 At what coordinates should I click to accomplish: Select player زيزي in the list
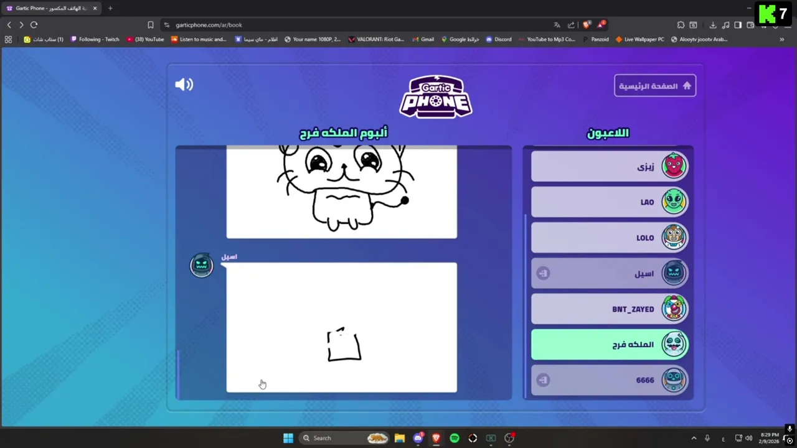[x=610, y=166]
